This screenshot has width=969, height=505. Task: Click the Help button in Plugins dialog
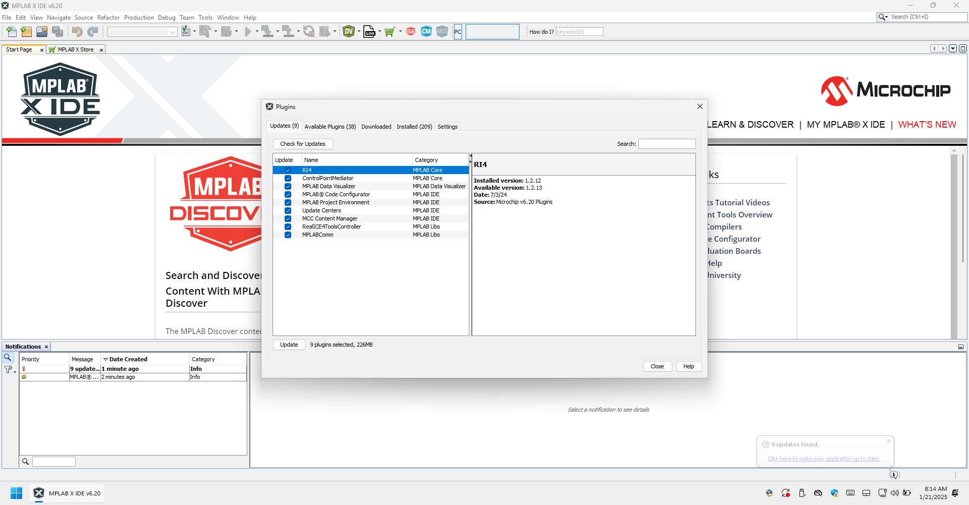(x=689, y=366)
